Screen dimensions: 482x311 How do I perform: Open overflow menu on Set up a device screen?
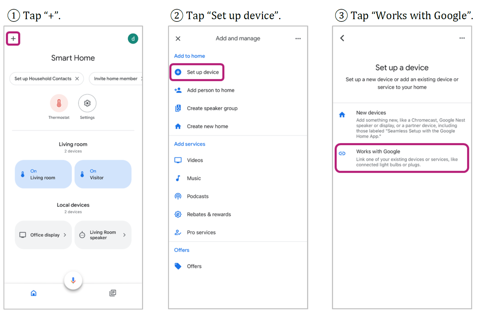[462, 38]
